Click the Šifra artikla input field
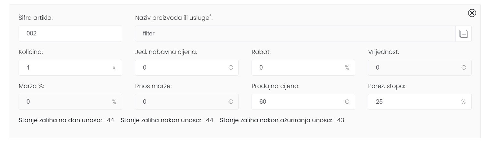Screen dimensions: 488x142 coord(70,34)
